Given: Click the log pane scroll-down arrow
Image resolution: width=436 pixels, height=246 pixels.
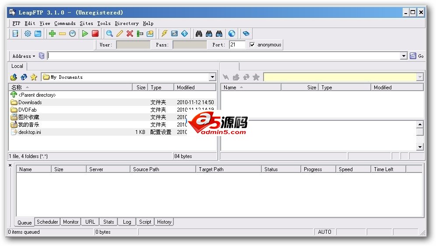Looking at the screenshot, I should [x=420, y=147].
